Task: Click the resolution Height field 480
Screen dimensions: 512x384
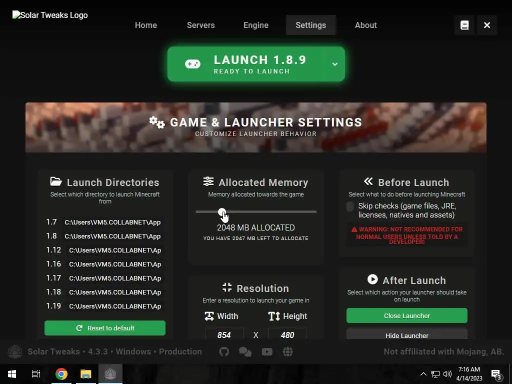Action: tap(287, 334)
